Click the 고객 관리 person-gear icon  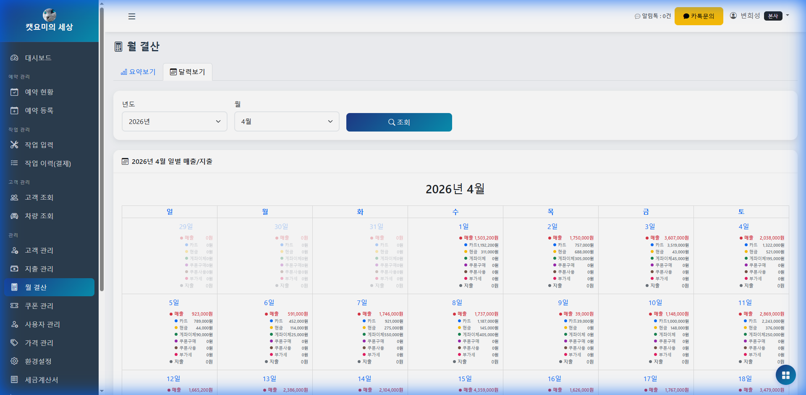point(14,250)
